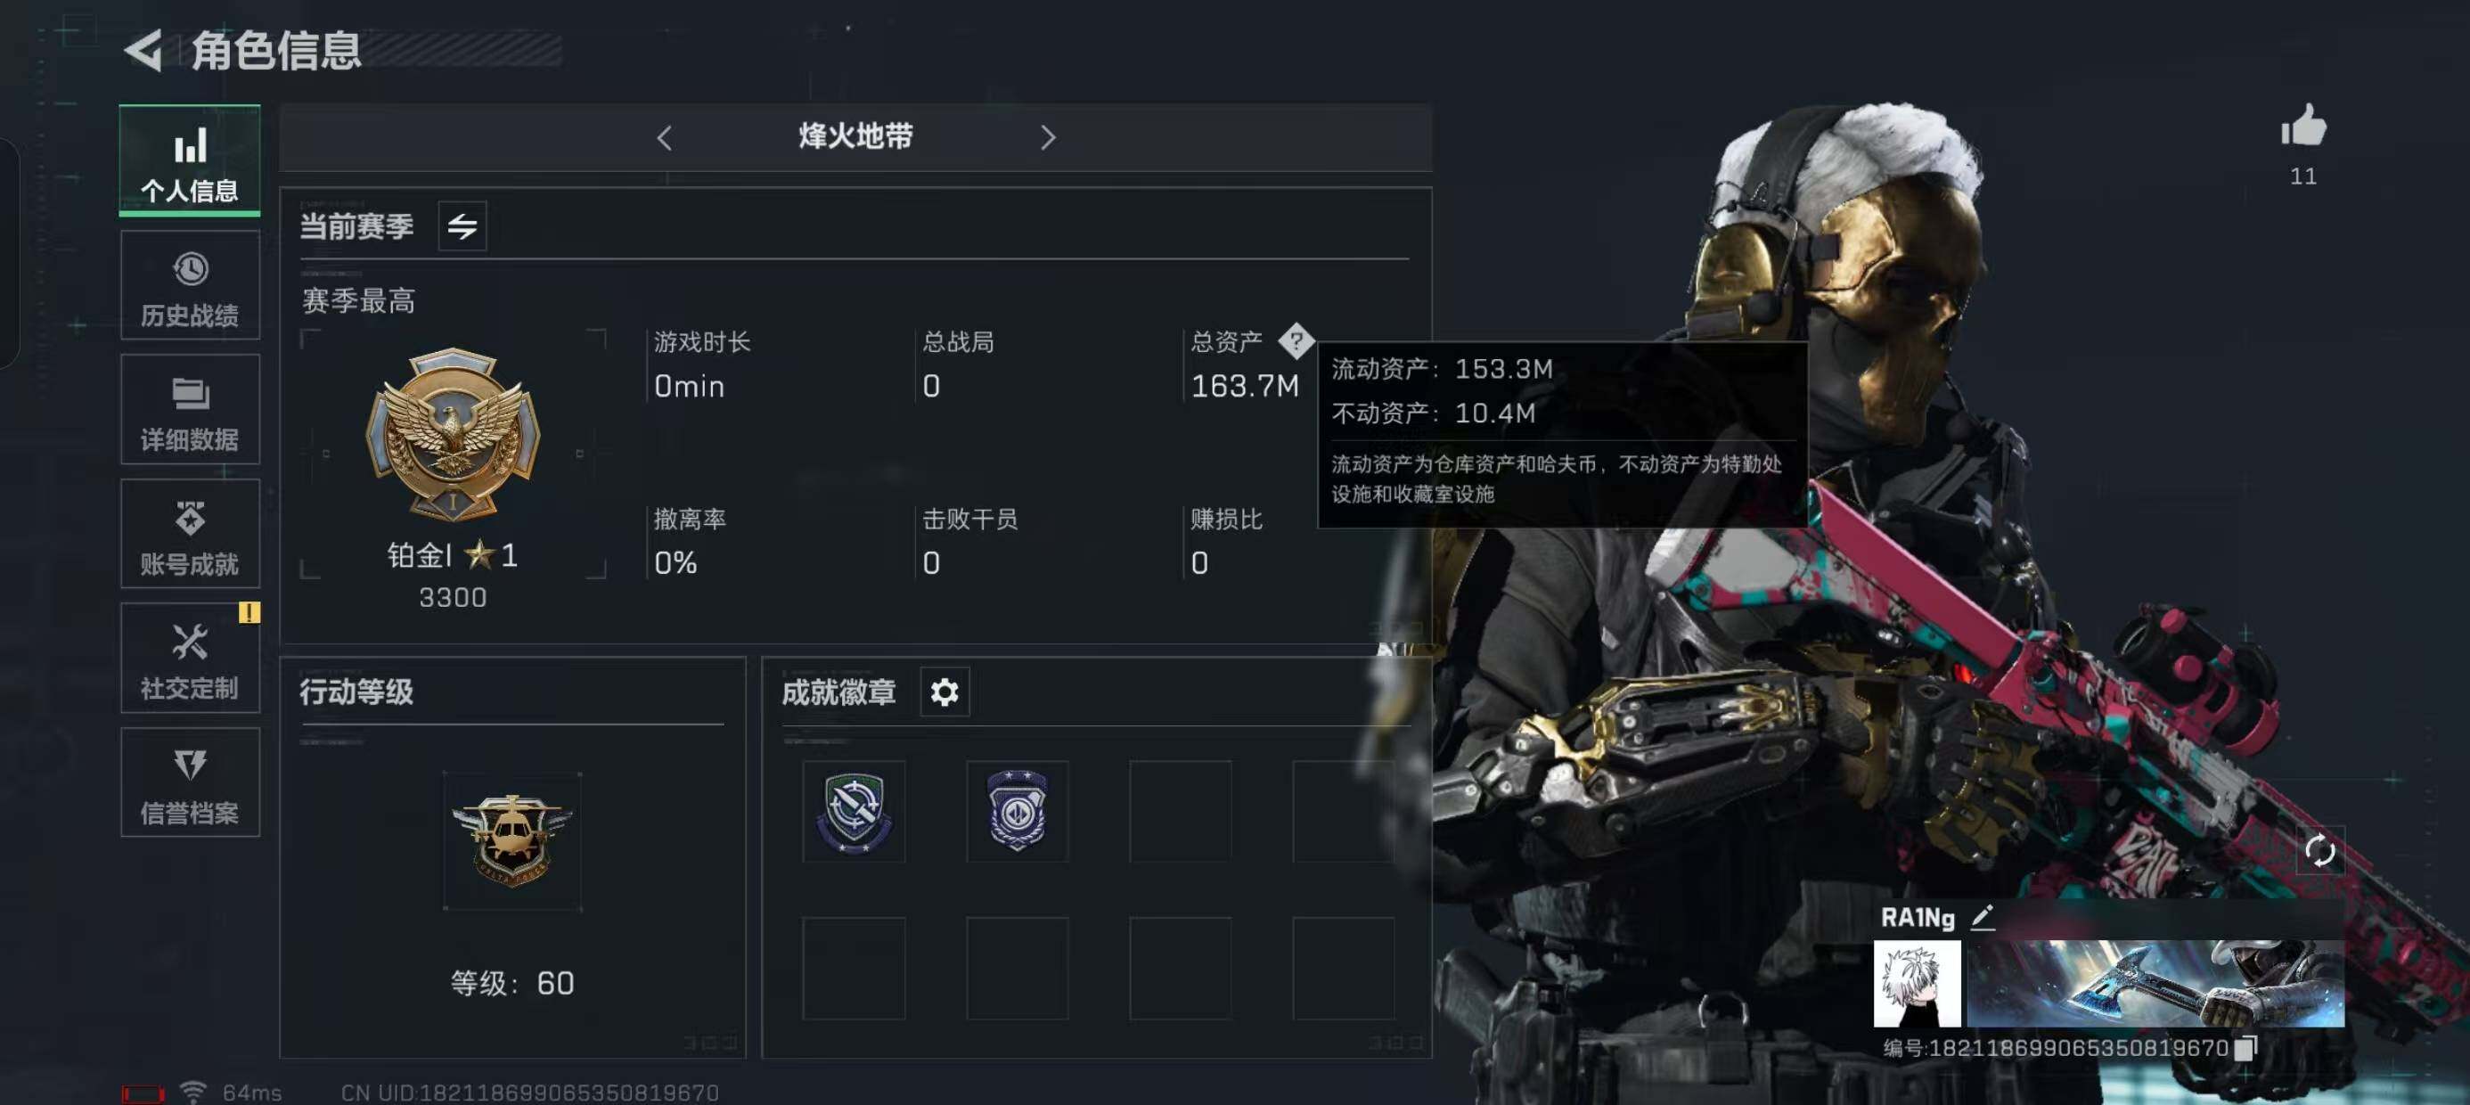Click the axe banner namecard image
Viewport: 2470px width, 1105px height.
pos(2155,983)
